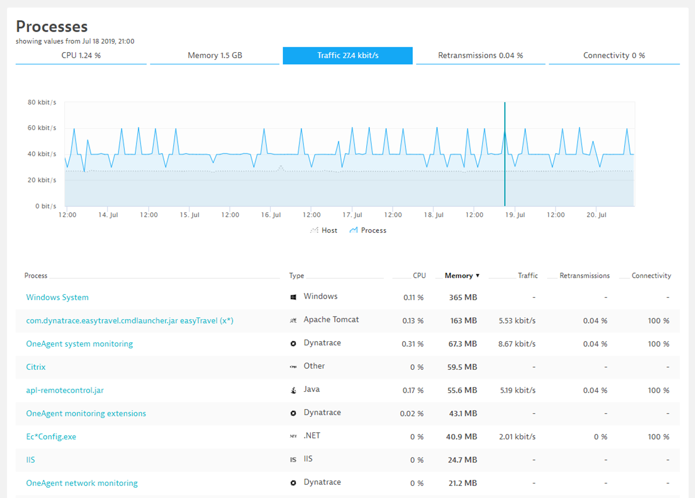Open Citrix process link
The image size is (695, 498).
[x=35, y=367]
